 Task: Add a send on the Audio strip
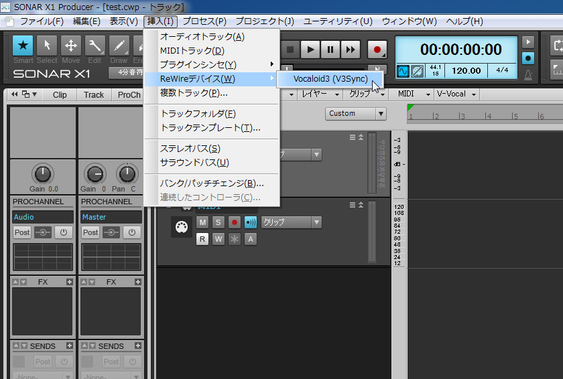[69, 346]
